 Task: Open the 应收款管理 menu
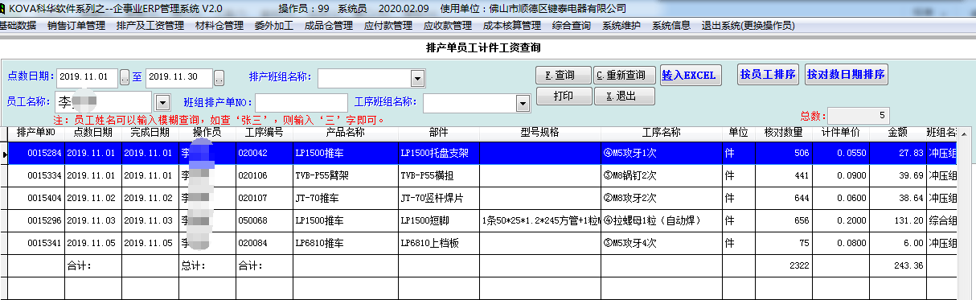coord(447,26)
